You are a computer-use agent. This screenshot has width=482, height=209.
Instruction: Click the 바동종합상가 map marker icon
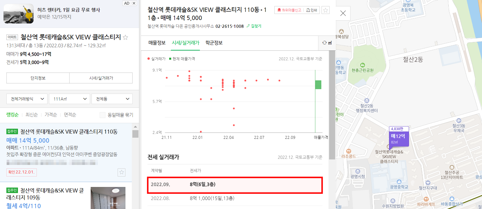point(452,199)
